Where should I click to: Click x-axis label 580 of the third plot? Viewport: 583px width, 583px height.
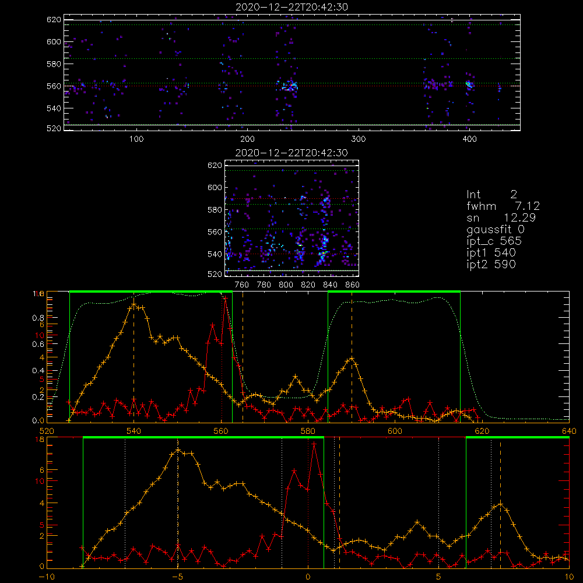click(308, 431)
